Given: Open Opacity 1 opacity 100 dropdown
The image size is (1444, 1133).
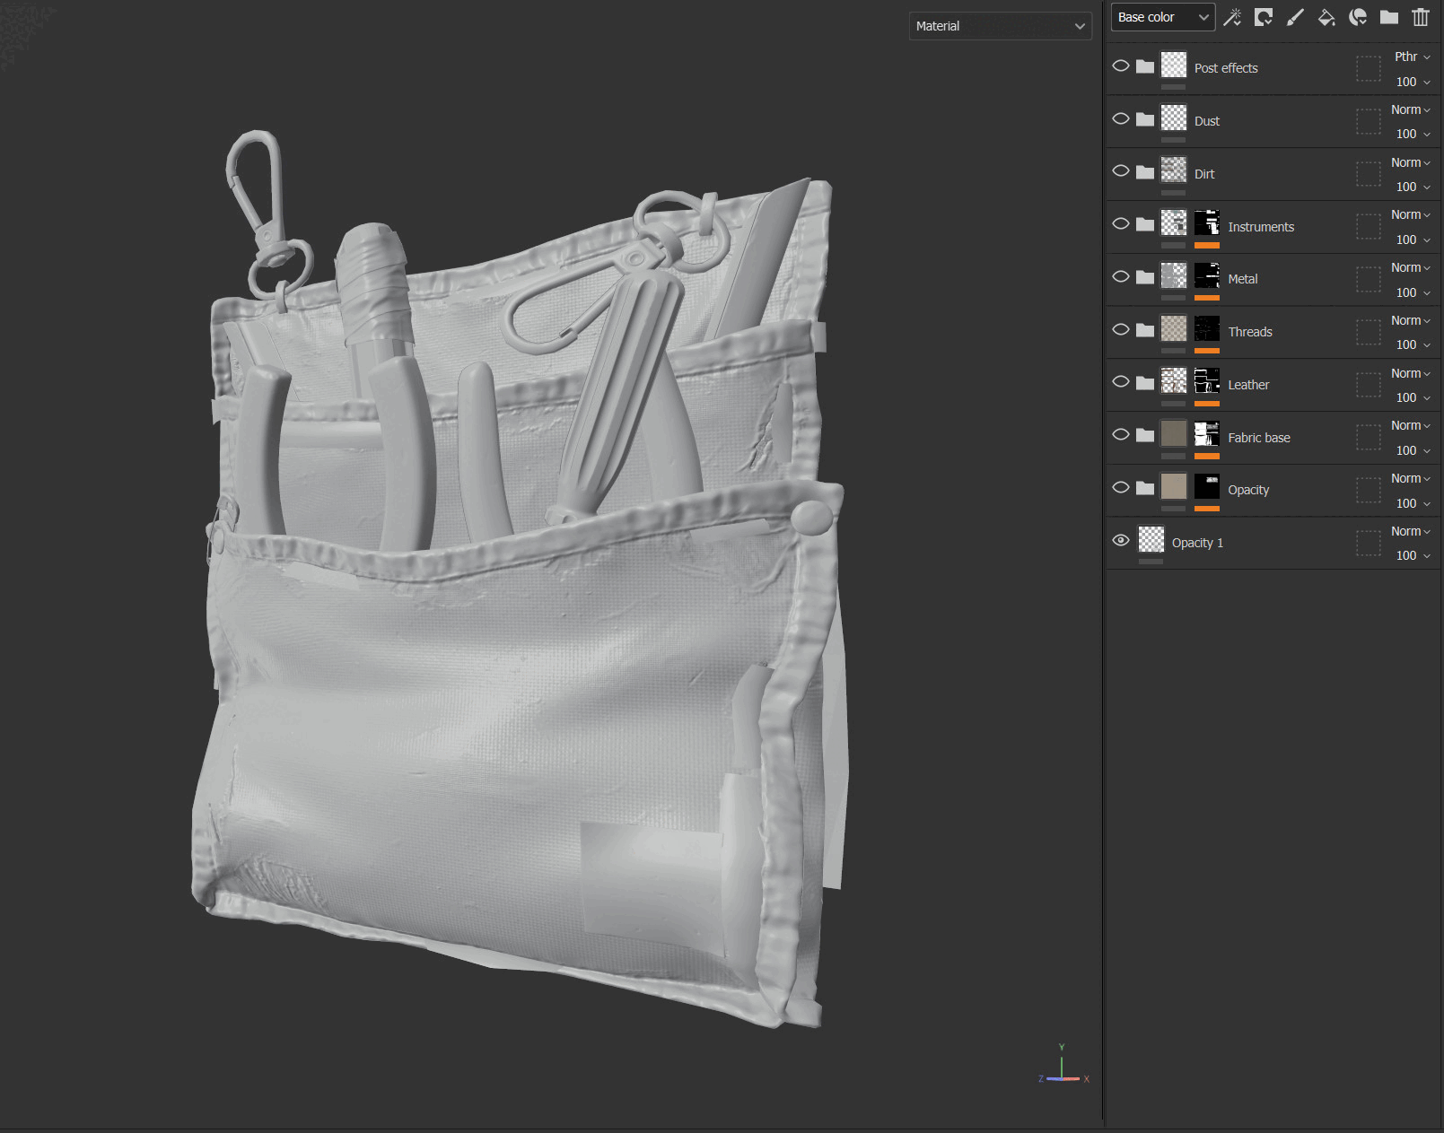Looking at the screenshot, I should (x=1413, y=555).
